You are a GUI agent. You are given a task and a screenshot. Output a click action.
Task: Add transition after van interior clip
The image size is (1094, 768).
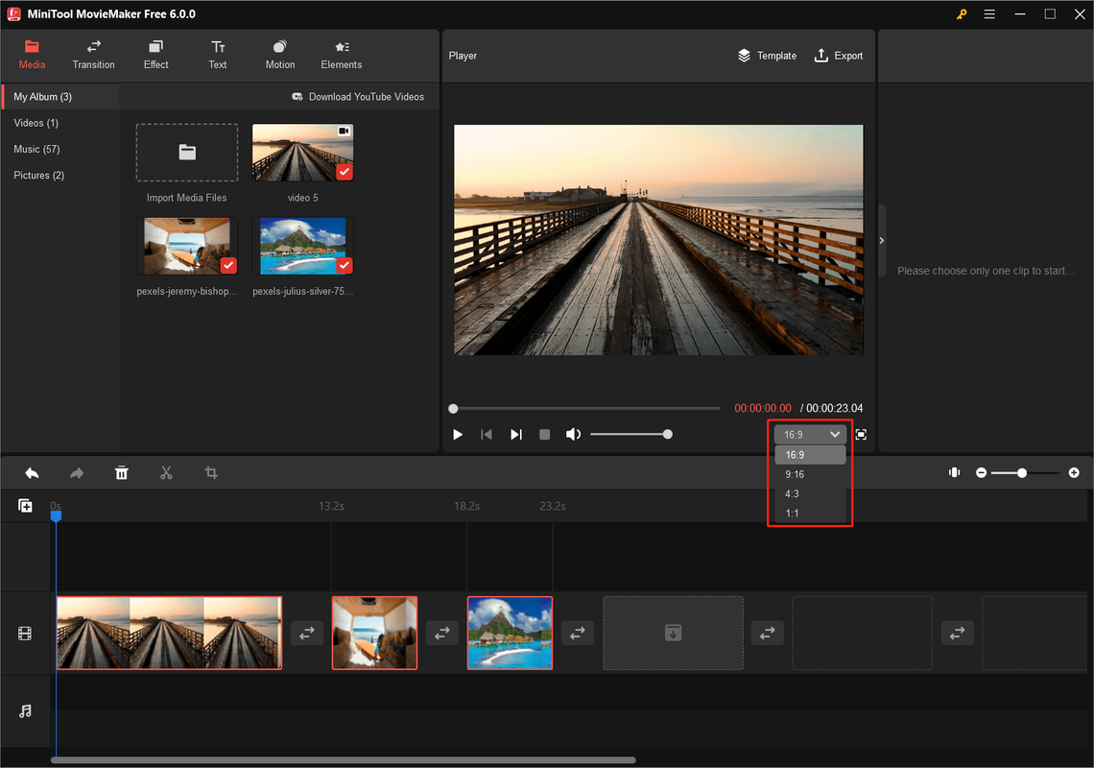point(442,634)
